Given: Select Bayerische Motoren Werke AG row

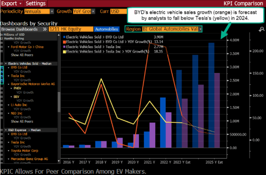Looking at the screenshot, I should coord(33,84).
